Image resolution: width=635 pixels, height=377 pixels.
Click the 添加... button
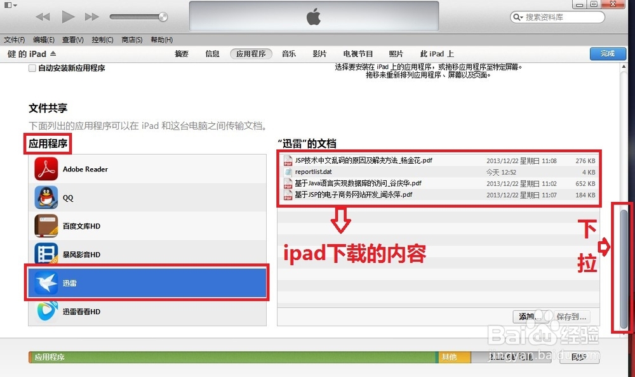(530, 316)
